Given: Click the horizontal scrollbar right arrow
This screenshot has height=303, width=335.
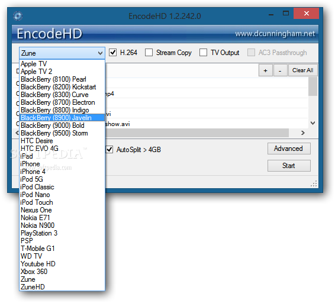Looking at the screenshot, I should click(302, 133).
